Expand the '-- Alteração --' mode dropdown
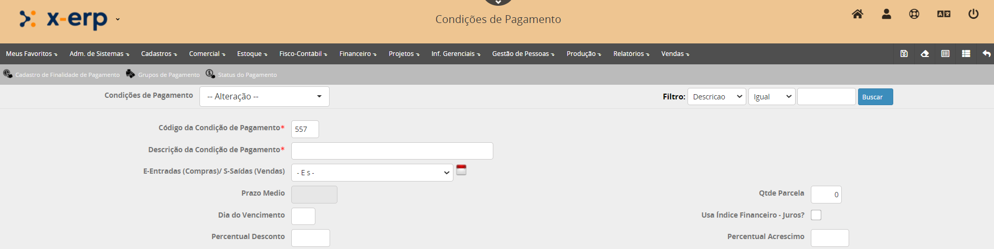The image size is (994, 249). click(264, 97)
